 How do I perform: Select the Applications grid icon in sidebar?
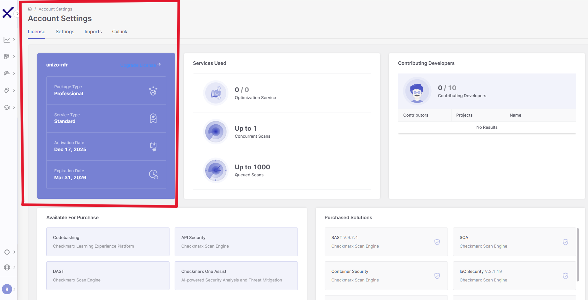click(7, 57)
